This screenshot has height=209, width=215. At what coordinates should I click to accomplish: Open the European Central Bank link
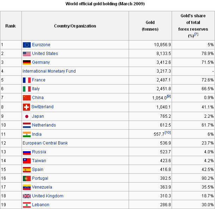click(x=45, y=143)
